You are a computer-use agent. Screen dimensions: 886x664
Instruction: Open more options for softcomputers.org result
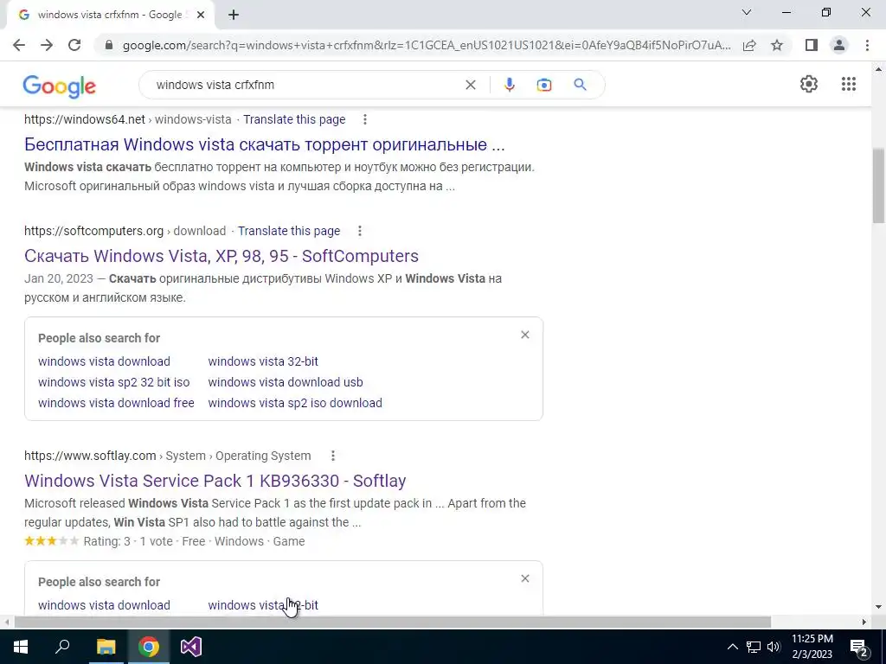[359, 231]
